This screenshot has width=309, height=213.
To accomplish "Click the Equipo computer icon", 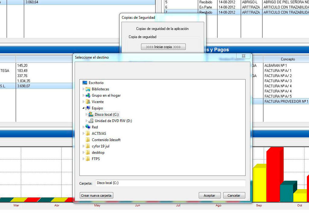I will point(88,108).
